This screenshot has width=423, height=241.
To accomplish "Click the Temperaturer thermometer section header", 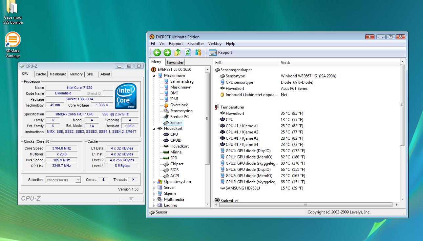I will point(229,107).
